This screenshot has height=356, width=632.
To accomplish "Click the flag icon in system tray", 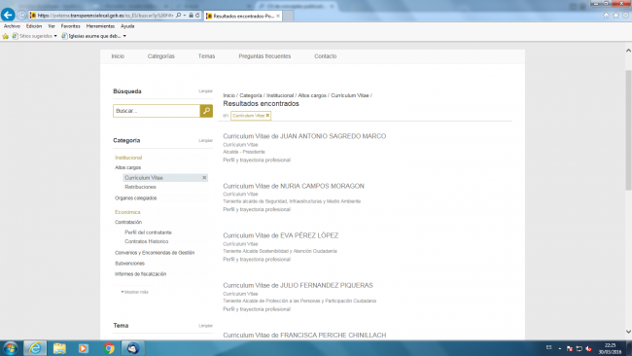I will (570, 348).
